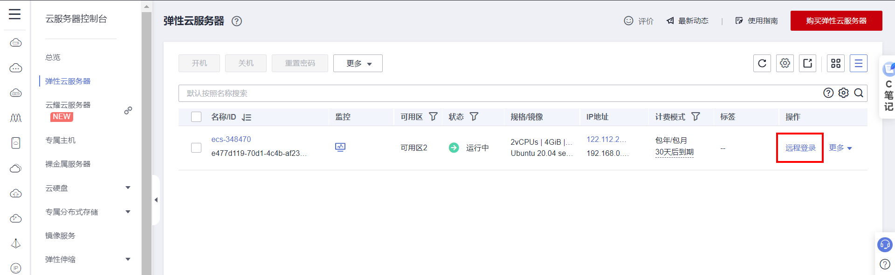
Task: Open customer service headset icon
Action: pos(885,244)
